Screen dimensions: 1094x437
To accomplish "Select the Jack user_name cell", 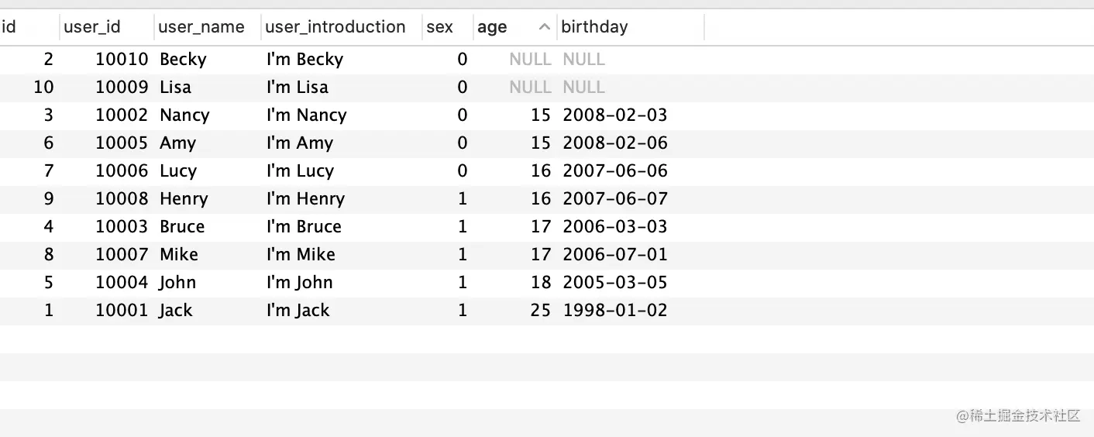I will point(176,311).
